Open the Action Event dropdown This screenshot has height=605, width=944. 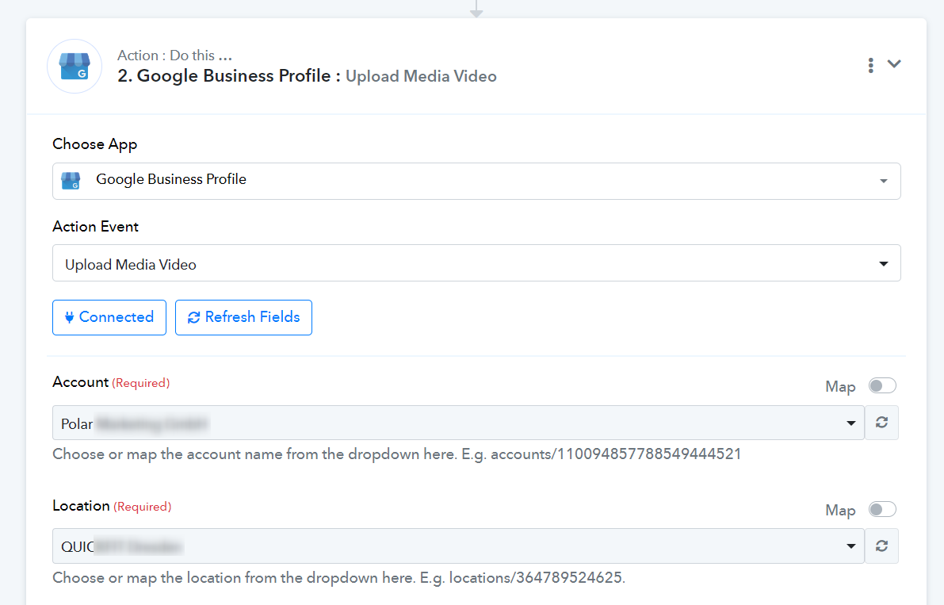point(476,263)
